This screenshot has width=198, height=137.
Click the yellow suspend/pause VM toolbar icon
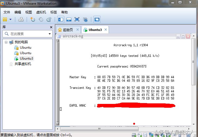[5, 19]
